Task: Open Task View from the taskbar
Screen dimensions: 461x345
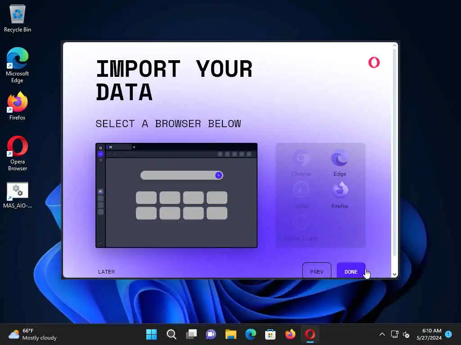Action: (x=191, y=334)
